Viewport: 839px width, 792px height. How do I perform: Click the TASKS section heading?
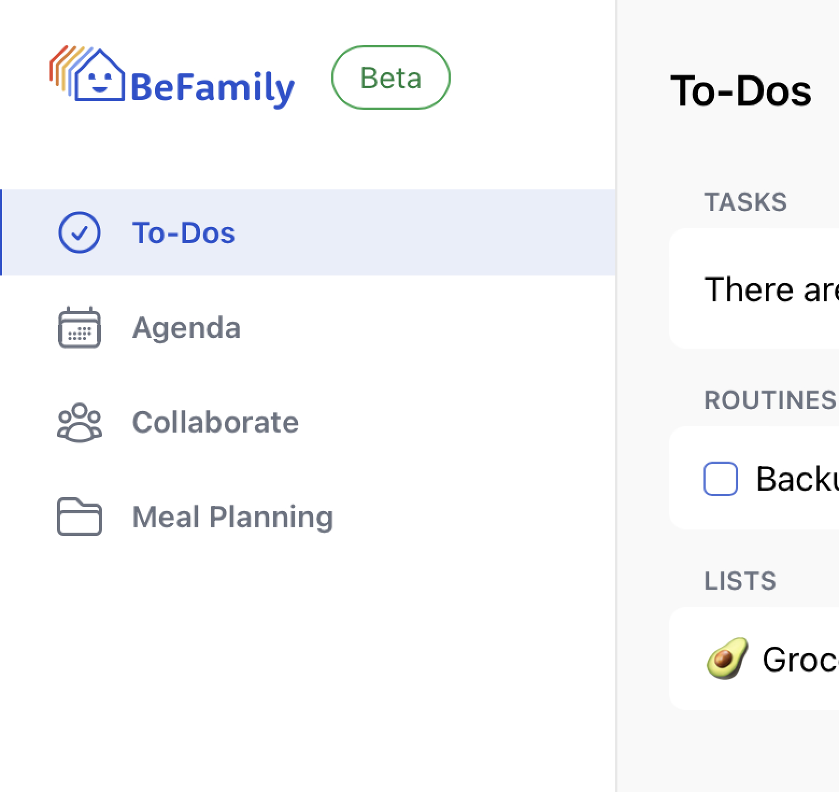tap(745, 202)
